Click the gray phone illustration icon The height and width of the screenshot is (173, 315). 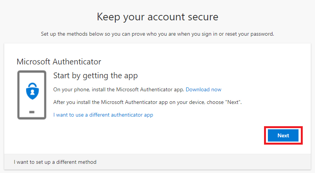[x=32, y=95]
